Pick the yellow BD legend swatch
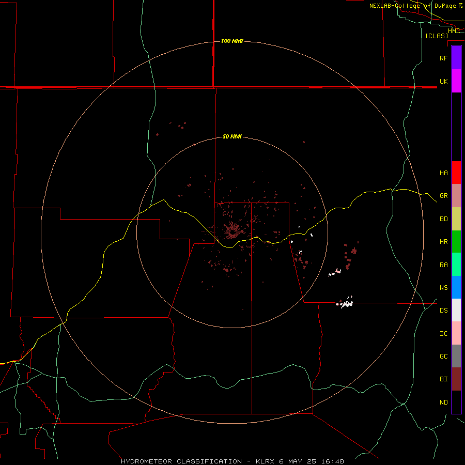465x465 pixels. (456, 219)
